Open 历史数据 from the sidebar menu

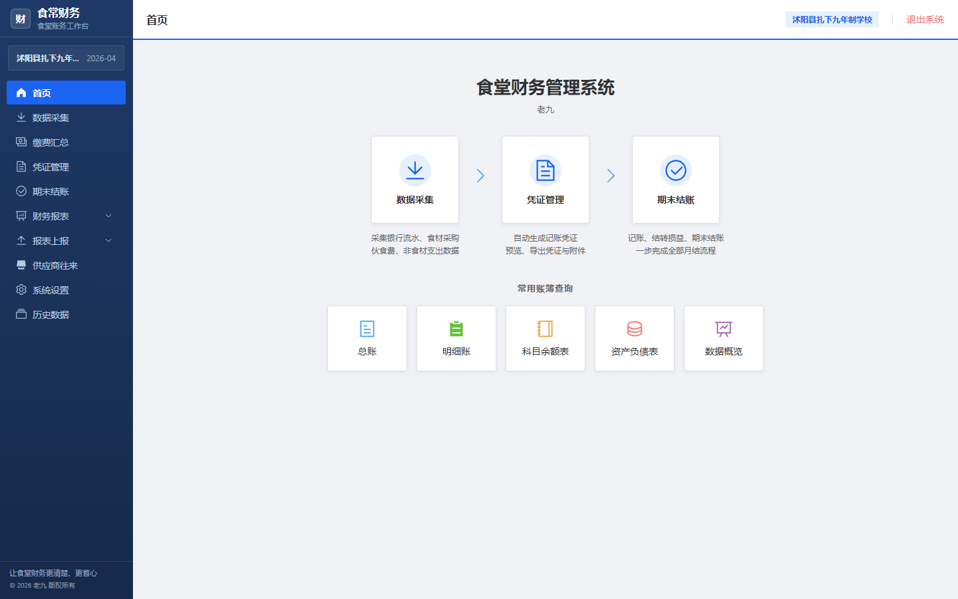point(66,314)
